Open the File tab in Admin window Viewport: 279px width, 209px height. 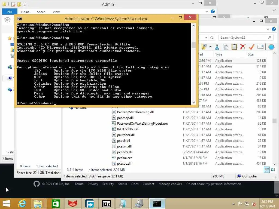[x=10, y=12]
